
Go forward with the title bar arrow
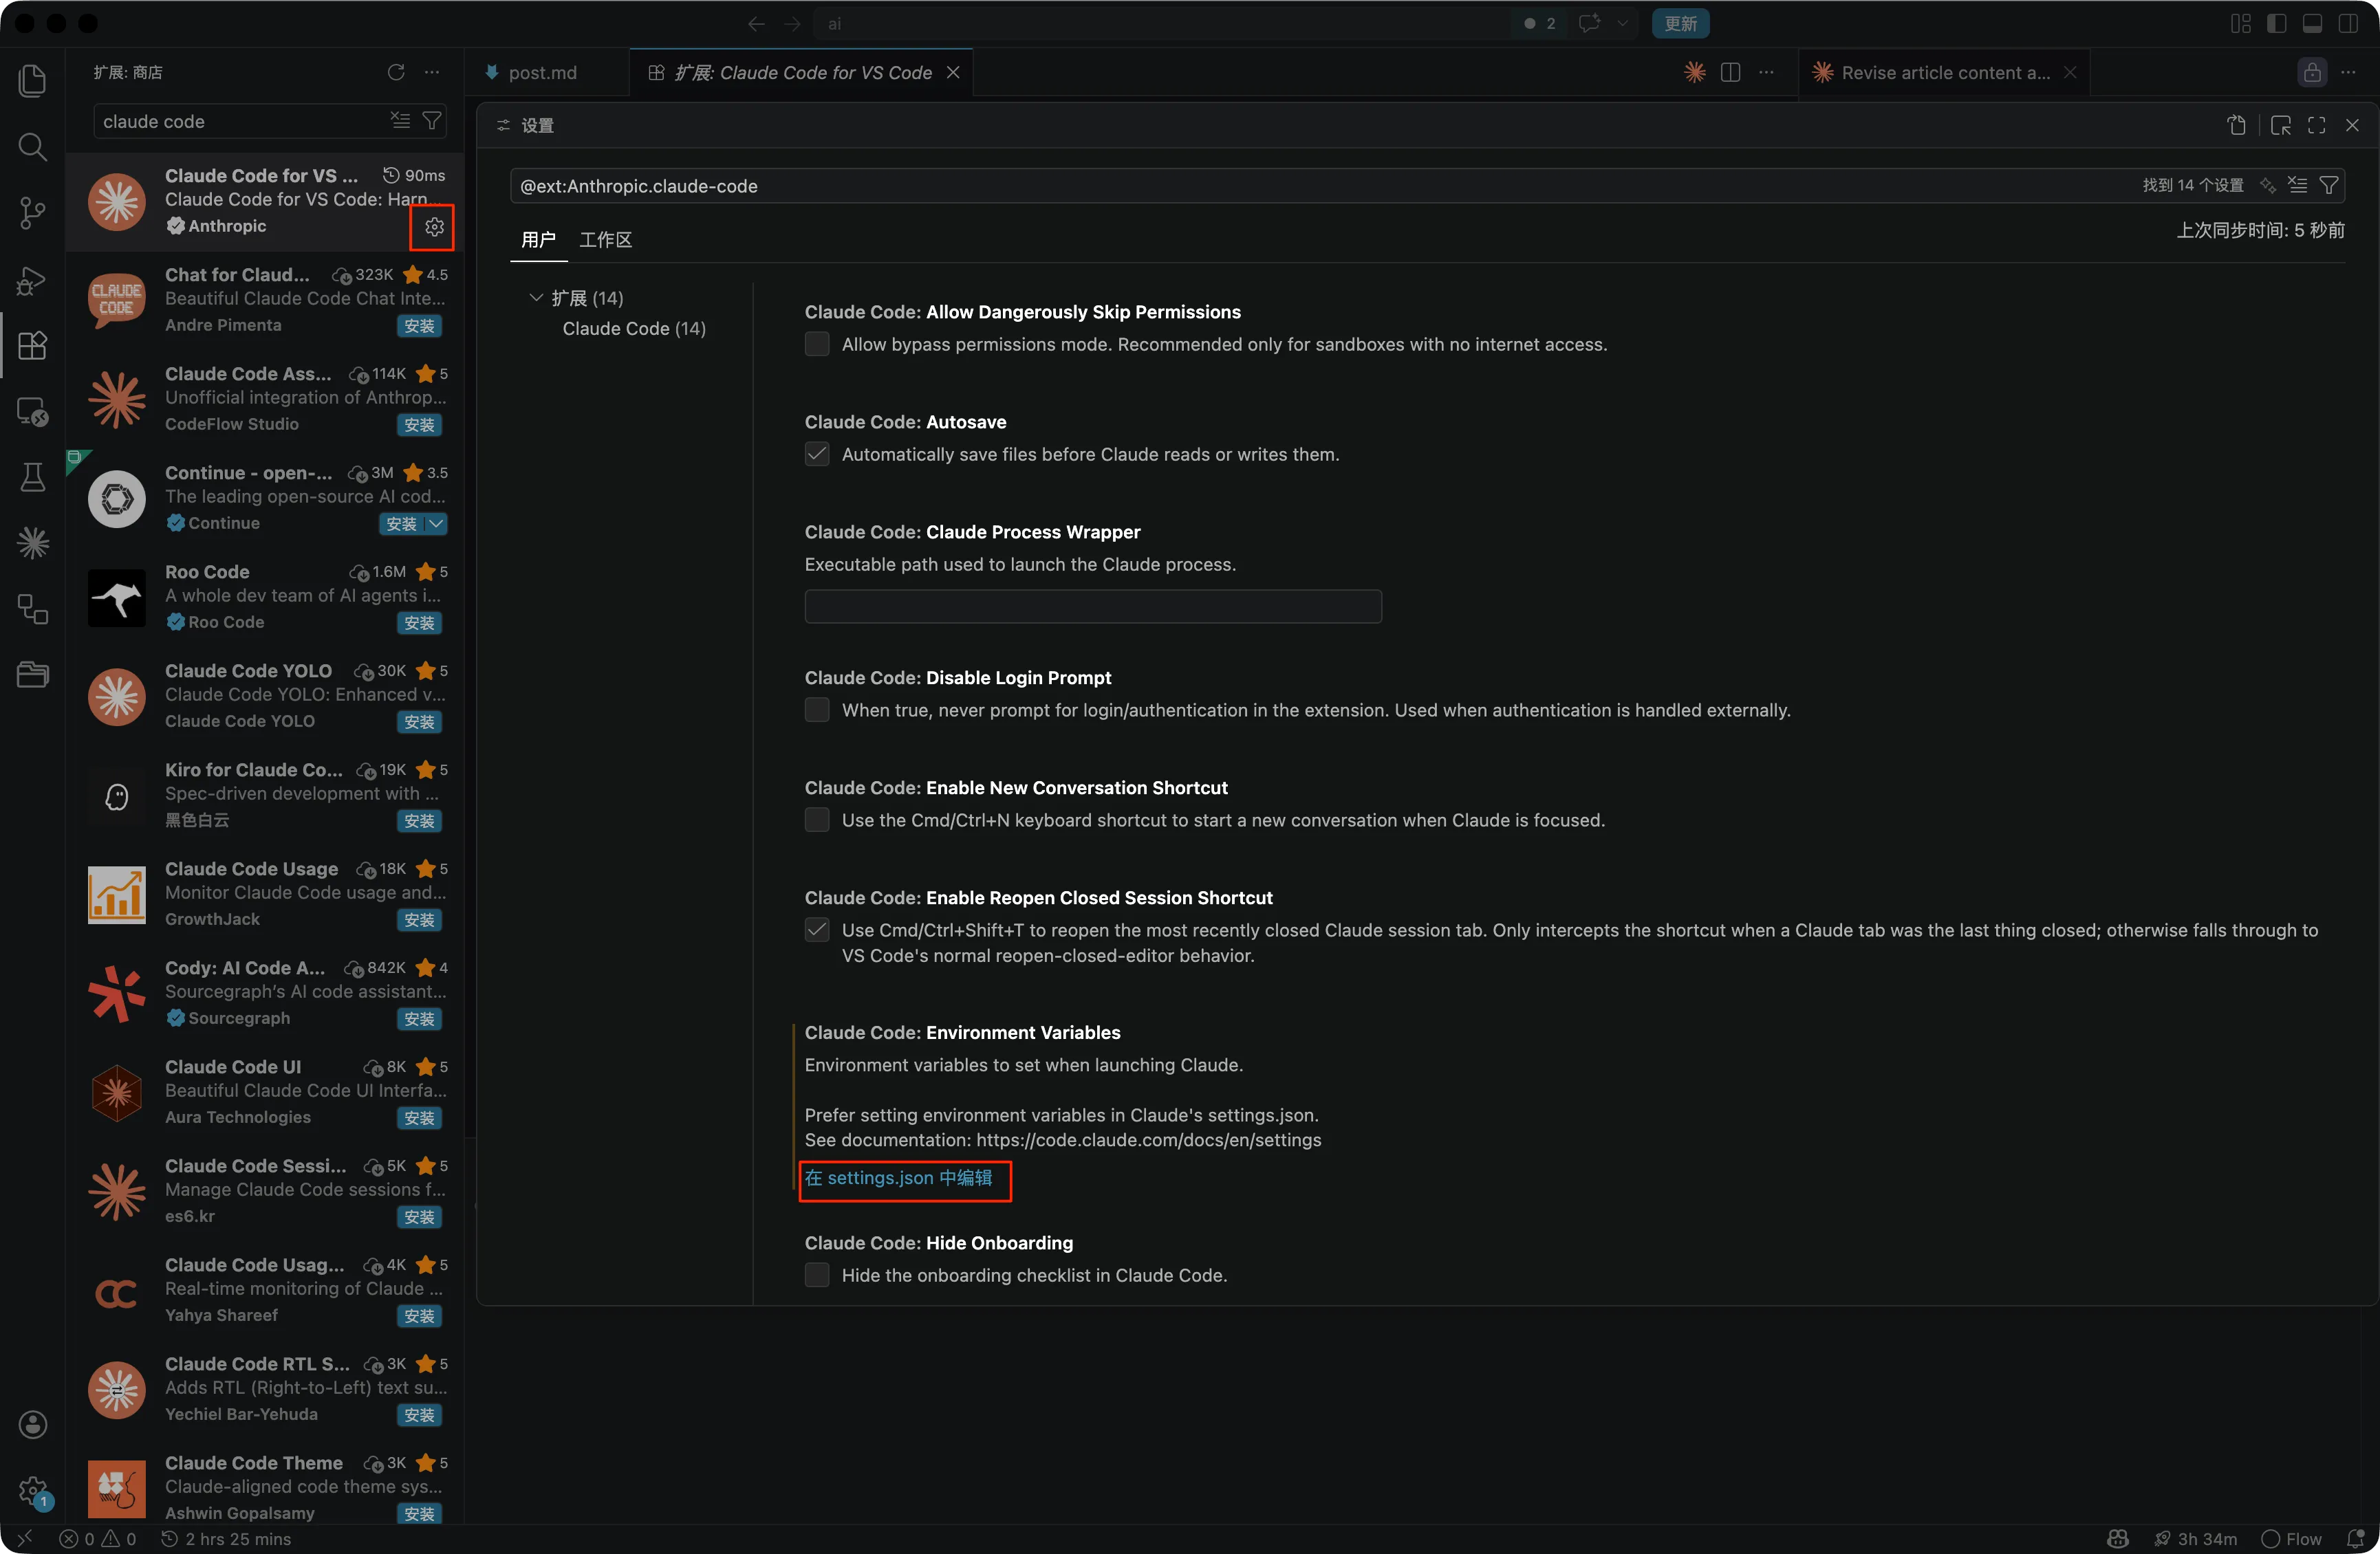pyautogui.click(x=792, y=23)
